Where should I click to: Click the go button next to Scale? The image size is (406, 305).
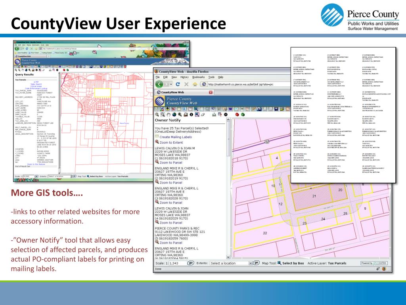191,263
